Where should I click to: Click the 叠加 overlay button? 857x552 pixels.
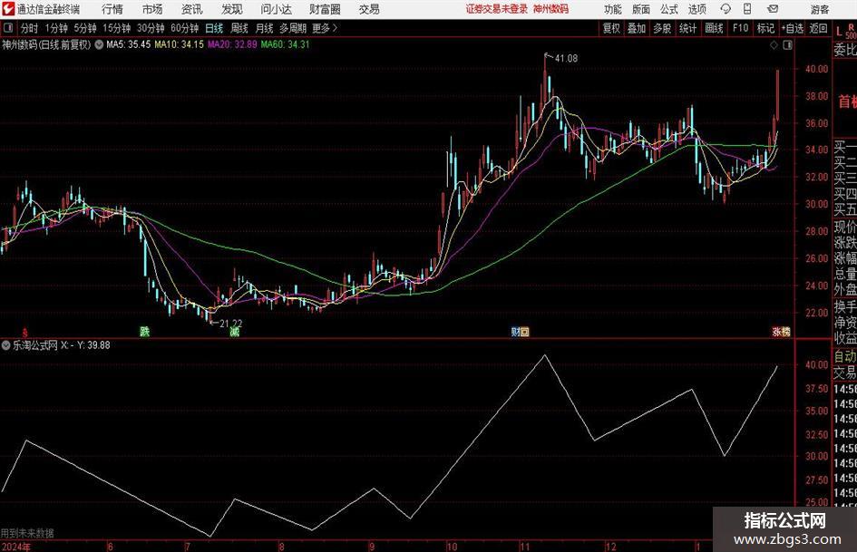pos(637,28)
